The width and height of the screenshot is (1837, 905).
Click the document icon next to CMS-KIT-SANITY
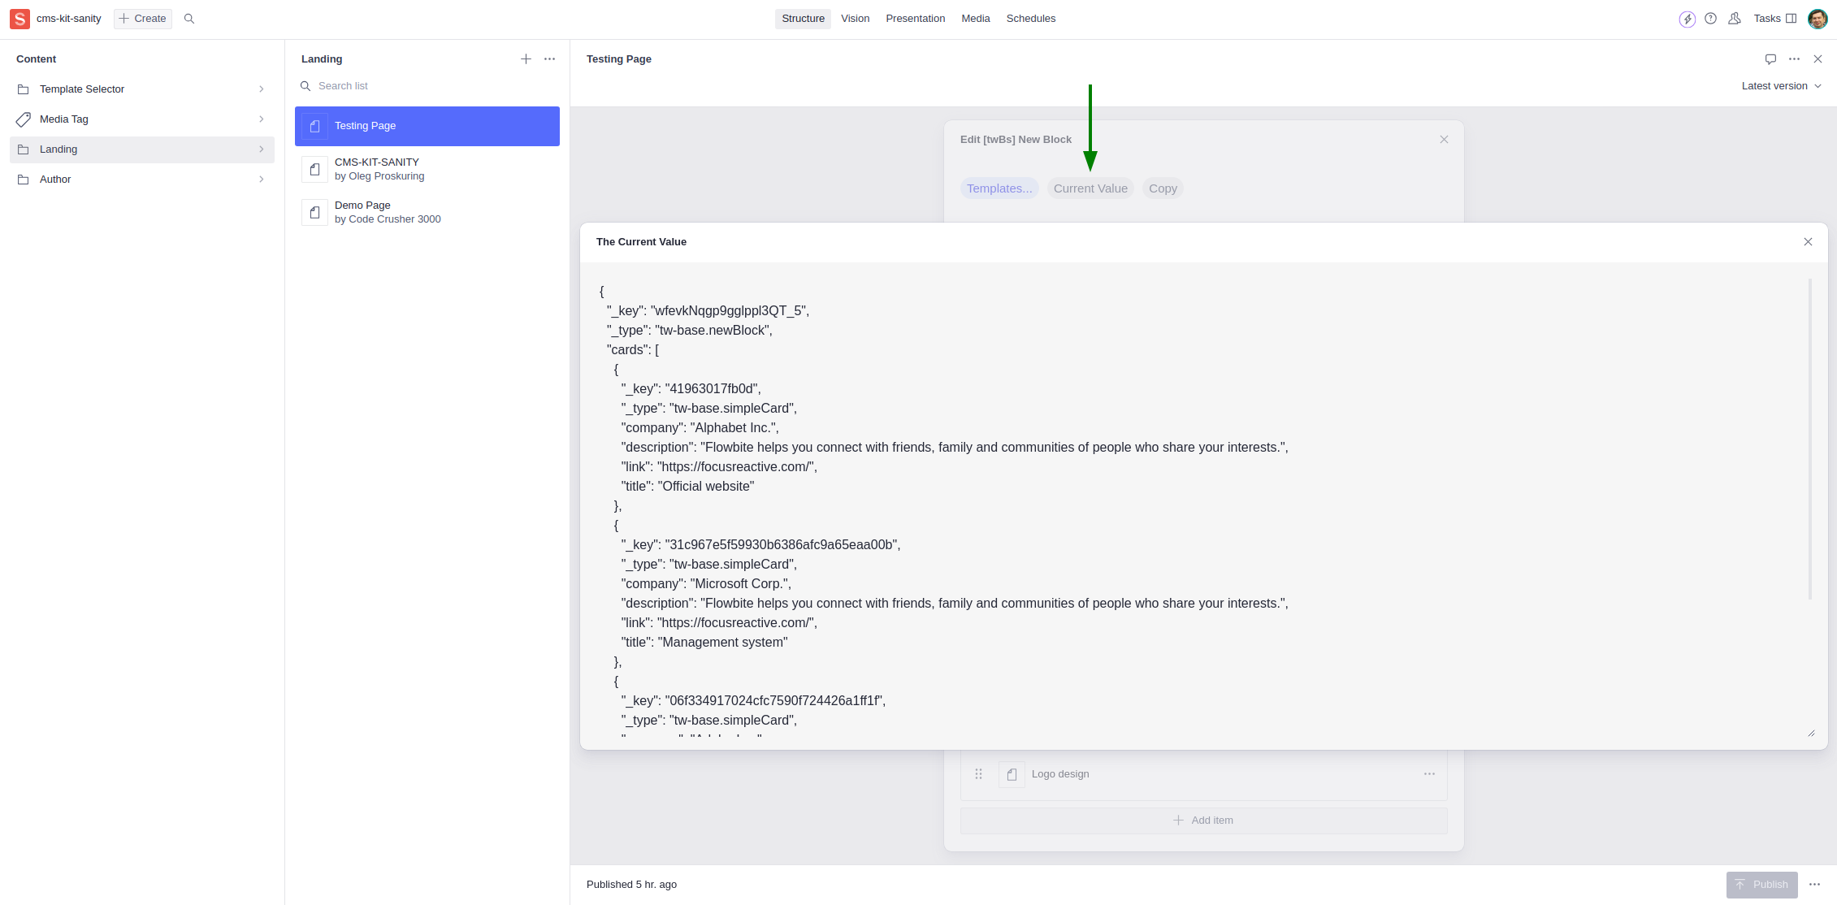(x=315, y=169)
